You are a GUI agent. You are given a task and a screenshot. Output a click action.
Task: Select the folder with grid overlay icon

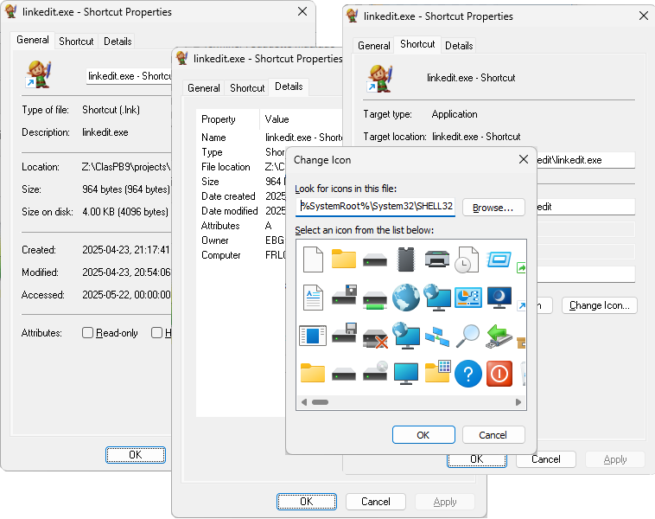tap(437, 371)
